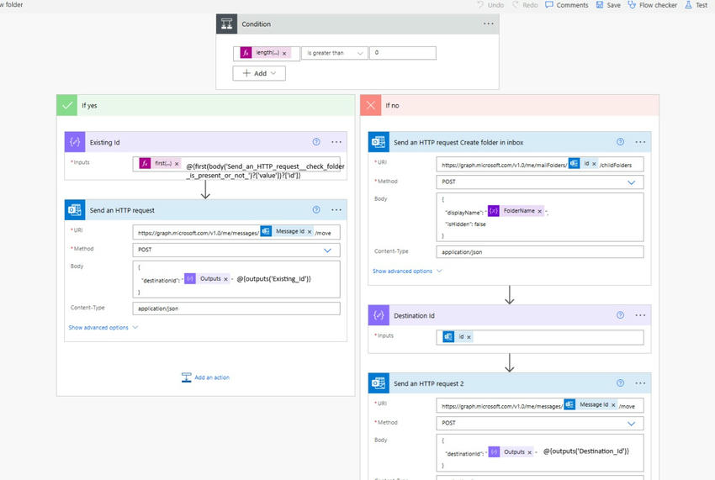Open Method dropdown in Send an HTTP request
The image size is (715, 480).
point(236,250)
